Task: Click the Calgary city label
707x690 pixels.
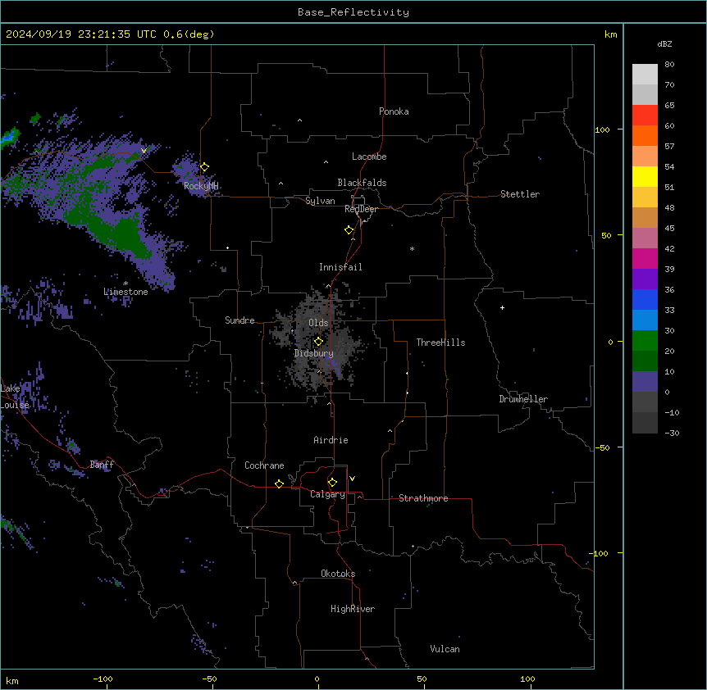Action: (x=327, y=494)
